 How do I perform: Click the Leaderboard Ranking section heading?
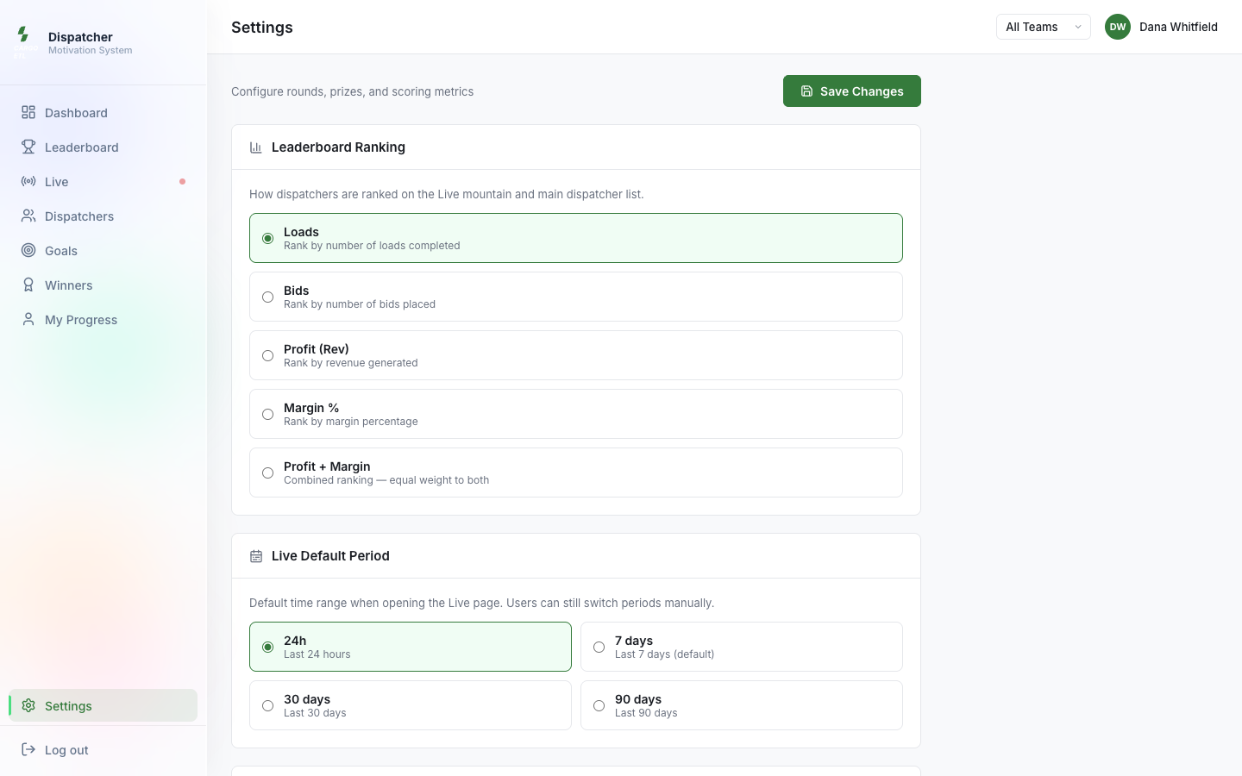click(338, 147)
